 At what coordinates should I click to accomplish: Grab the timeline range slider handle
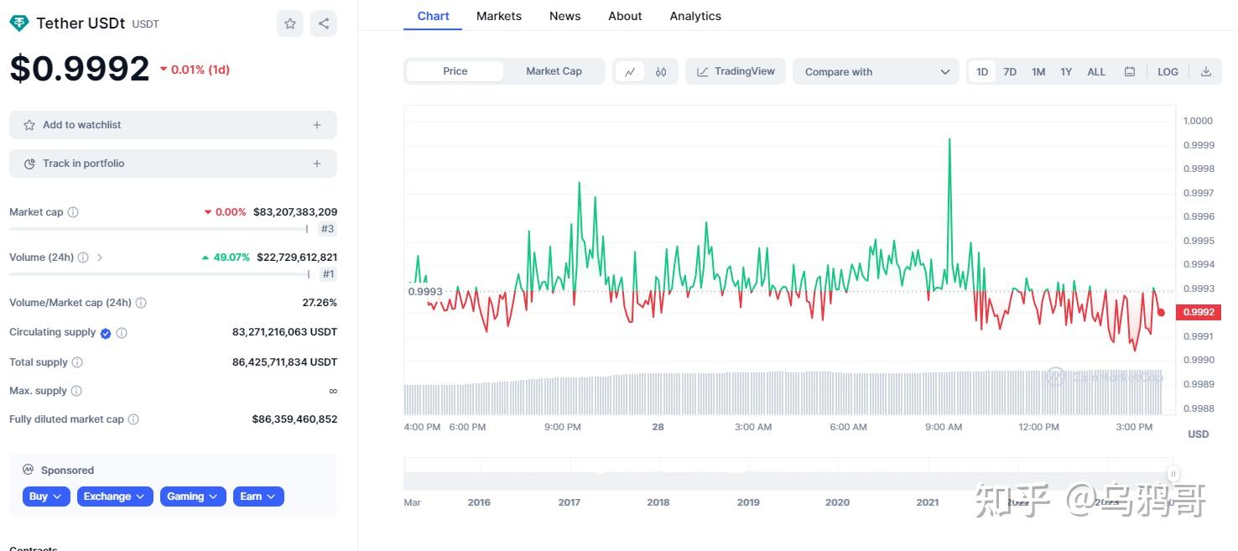pyautogui.click(x=1173, y=474)
